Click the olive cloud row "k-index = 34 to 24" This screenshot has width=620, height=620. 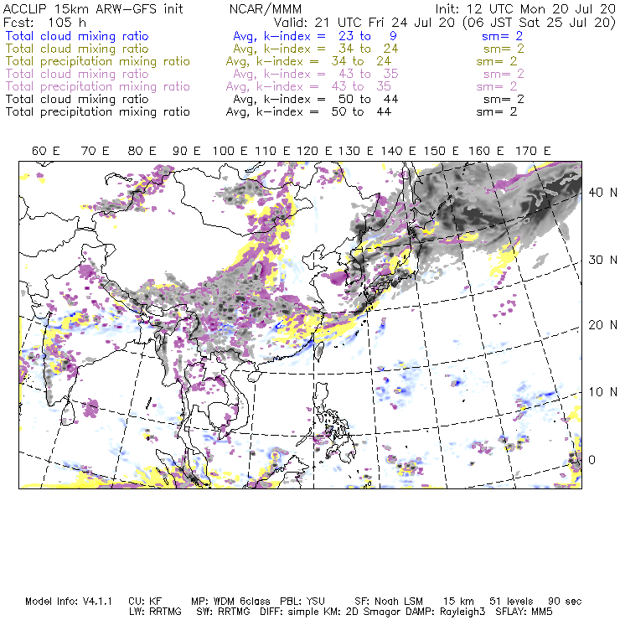click(331, 49)
